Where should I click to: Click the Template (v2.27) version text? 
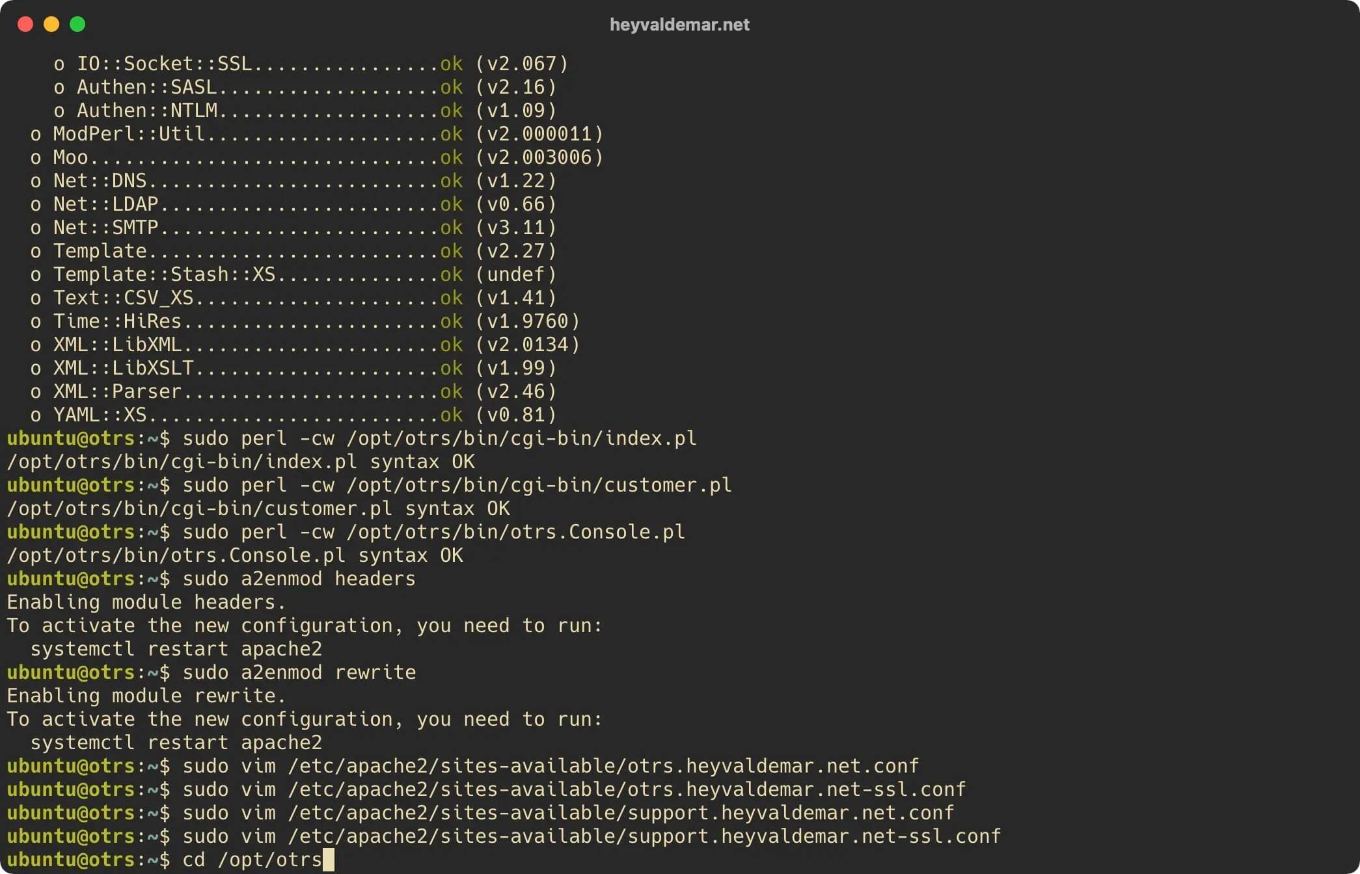point(516,251)
